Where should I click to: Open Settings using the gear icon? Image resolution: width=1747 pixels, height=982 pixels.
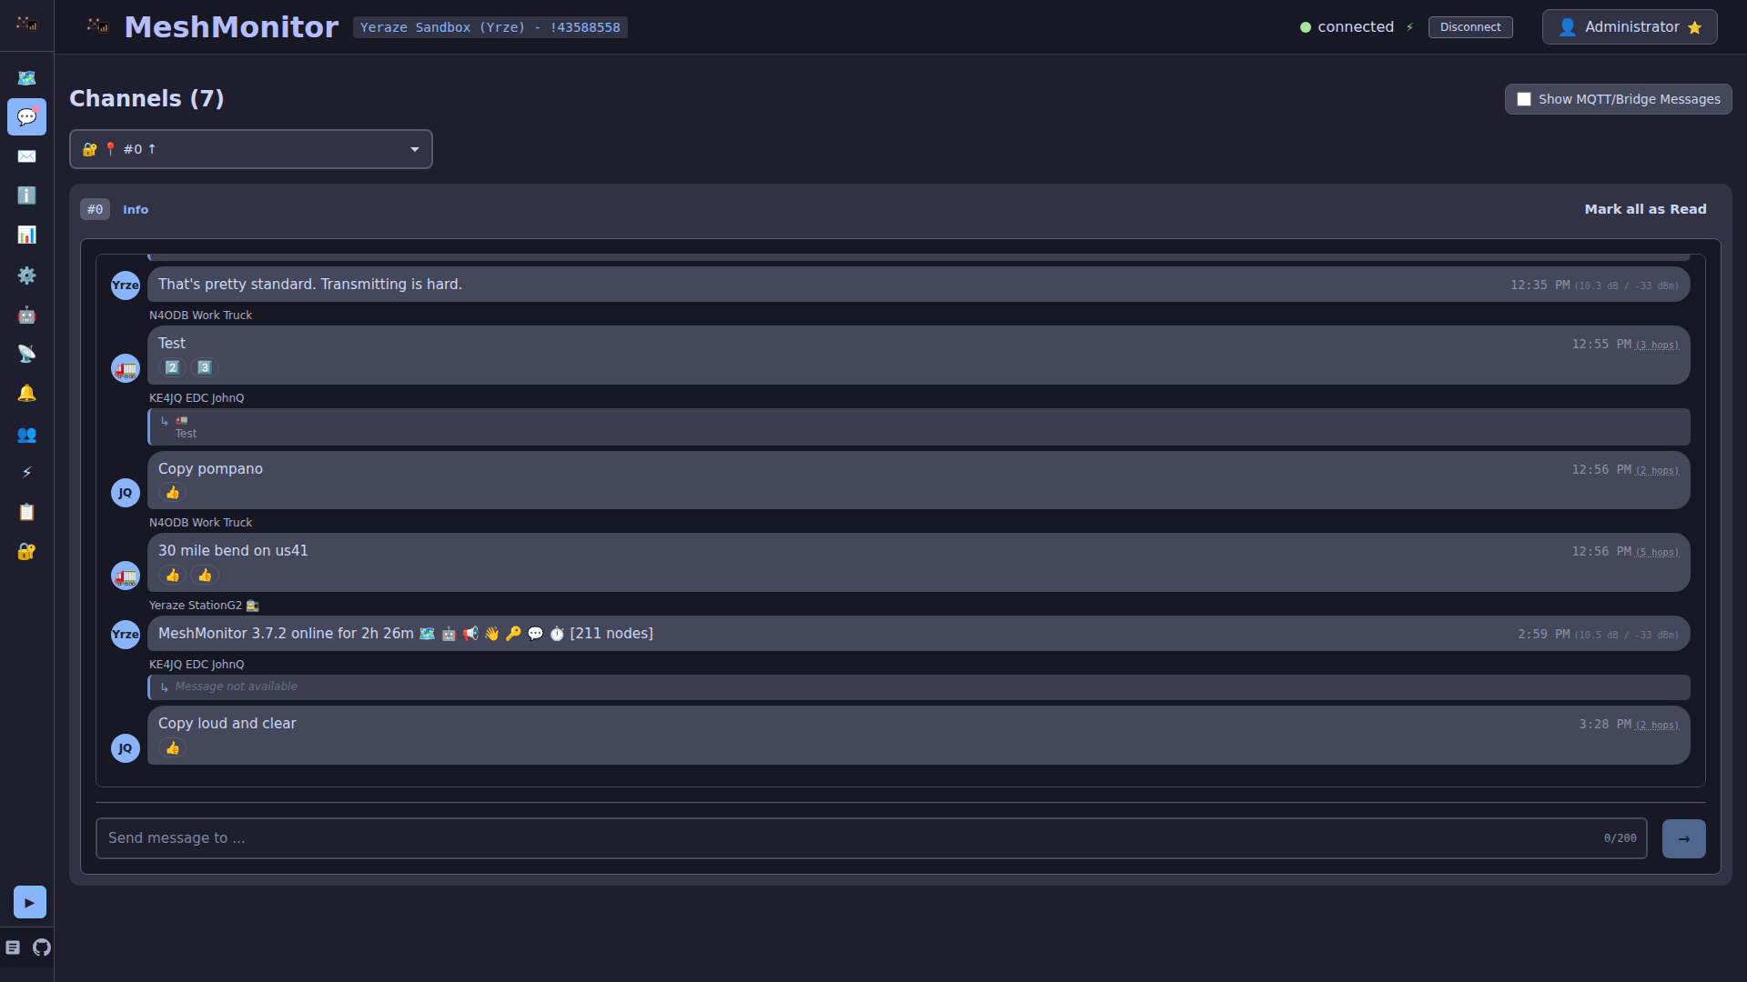26,276
